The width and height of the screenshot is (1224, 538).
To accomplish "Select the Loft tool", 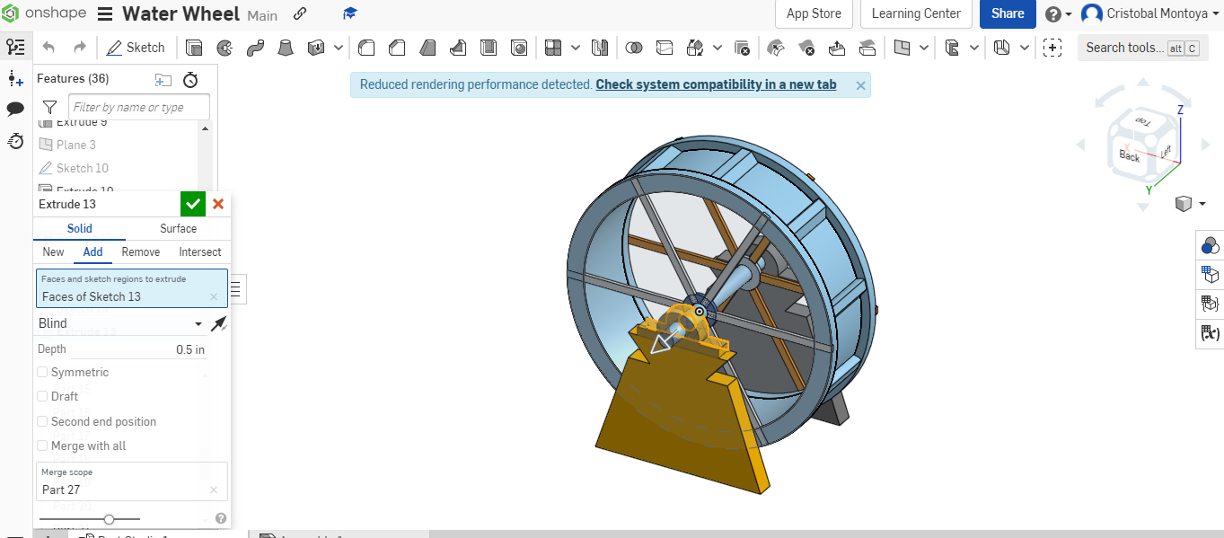I will point(286,48).
